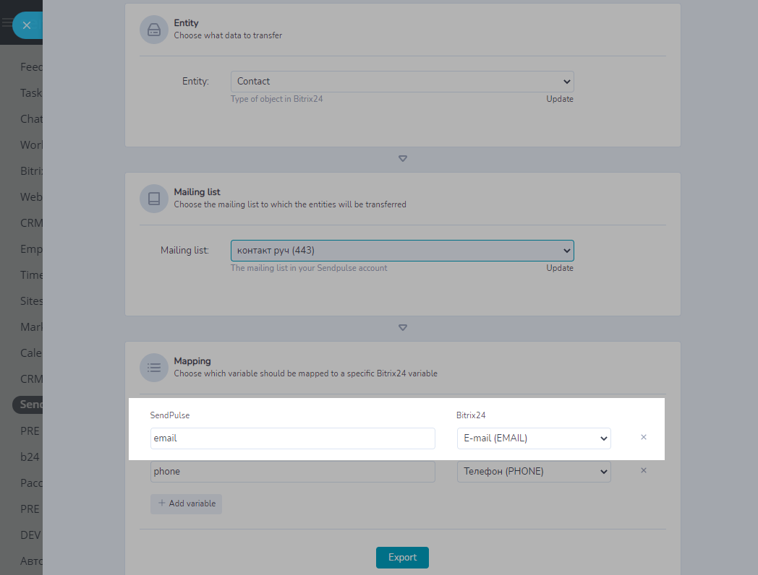758x575 pixels.
Task: Click the arrow below the Entity section
Action: coord(403,159)
